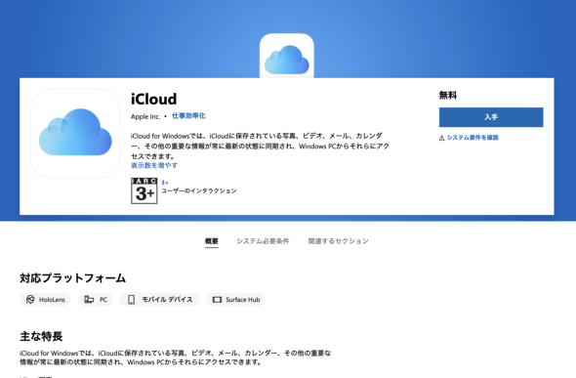Viewport: 576px width, 378px height.
Task: Click the IARC 3+ rating badge
Action: pos(144,190)
